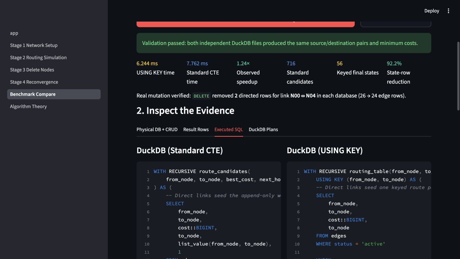This screenshot has width=460, height=259.
Task: Switch to Physical DB + CRUD tab
Action: tap(157, 129)
